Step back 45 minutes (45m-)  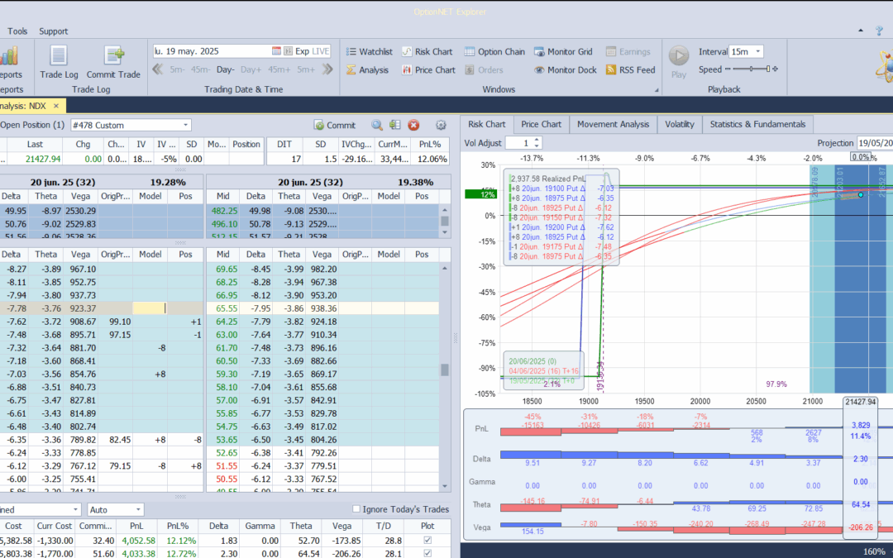click(x=200, y=69)
